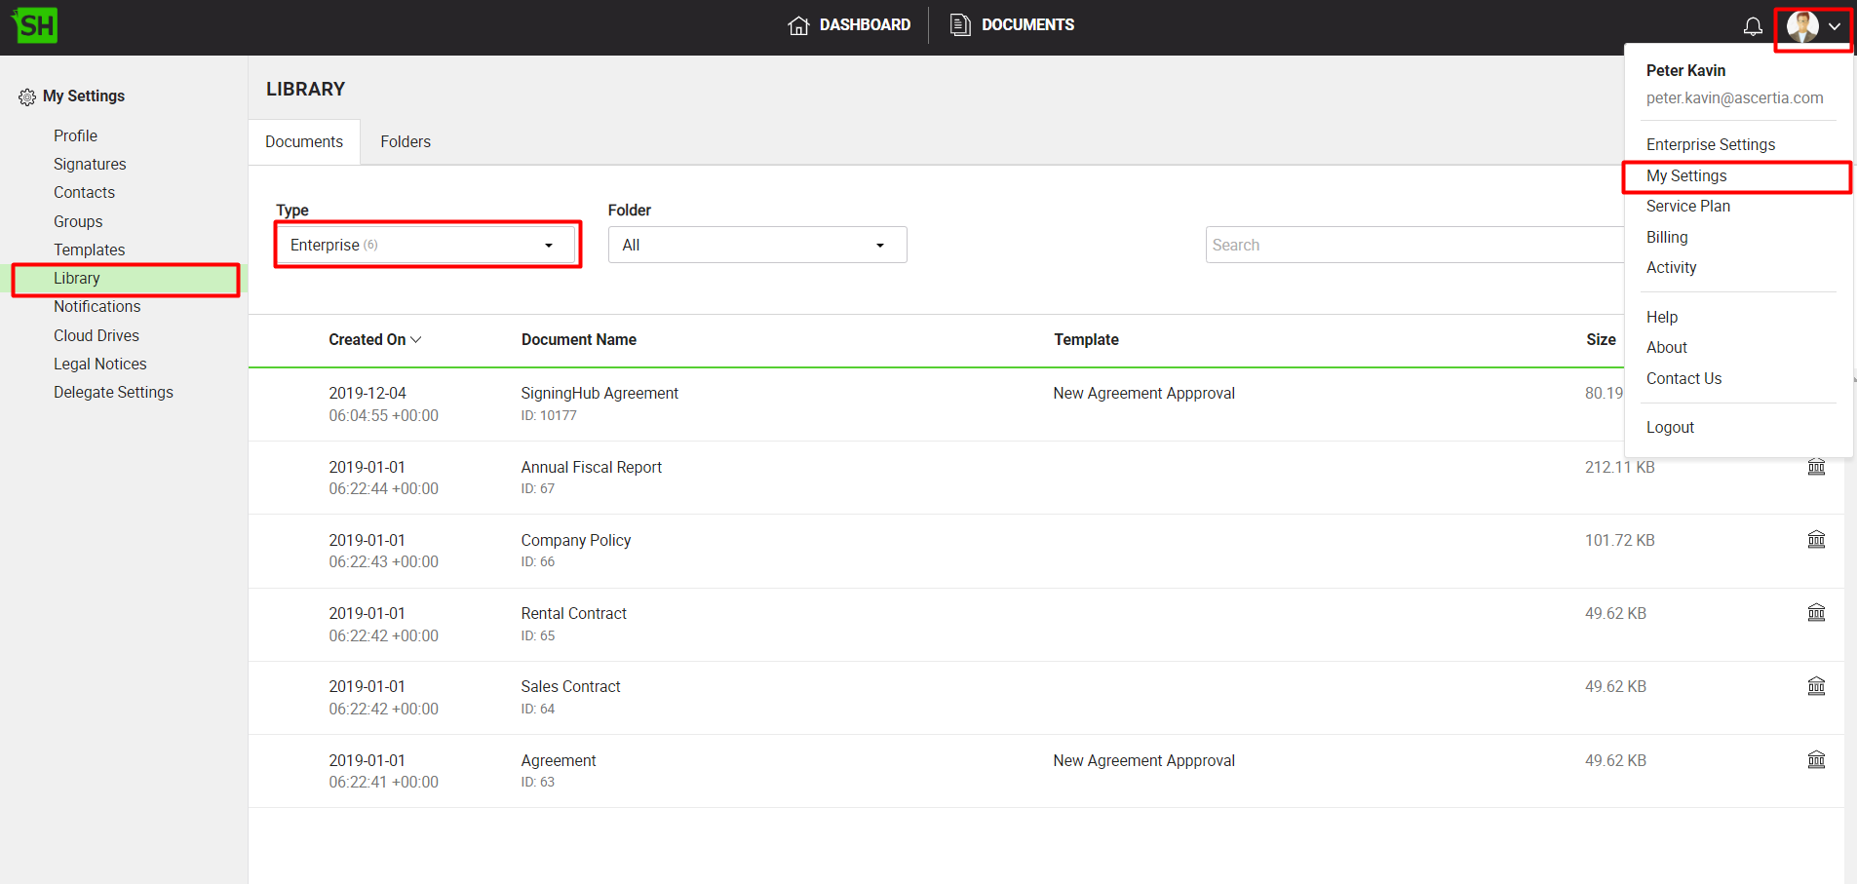The height and width of the screenshot is (884, 1857).
Task: Click enterprise icon for Sales Contract row
Action: pos(1816,686)
